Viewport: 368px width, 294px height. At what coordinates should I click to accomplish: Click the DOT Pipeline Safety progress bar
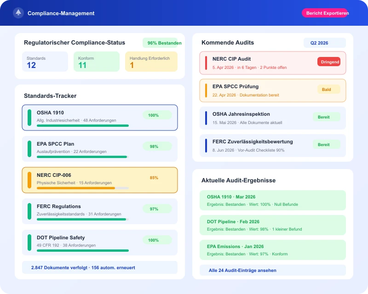point(83,250)
